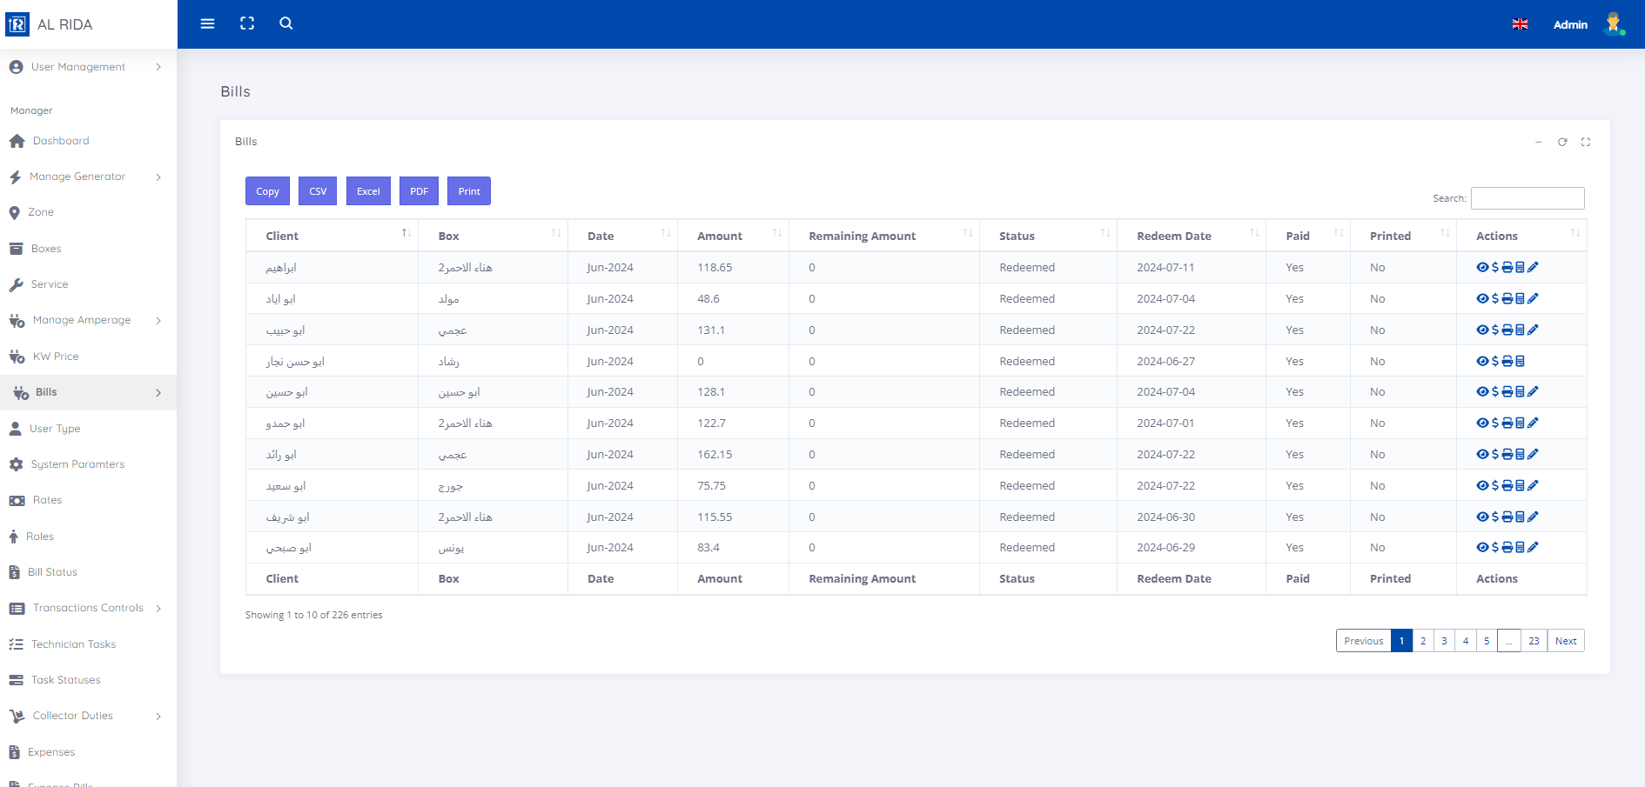Click the calculator icon in the Amount 0 row
This screenshot has height=787, width=1645.
(1520, 362)
